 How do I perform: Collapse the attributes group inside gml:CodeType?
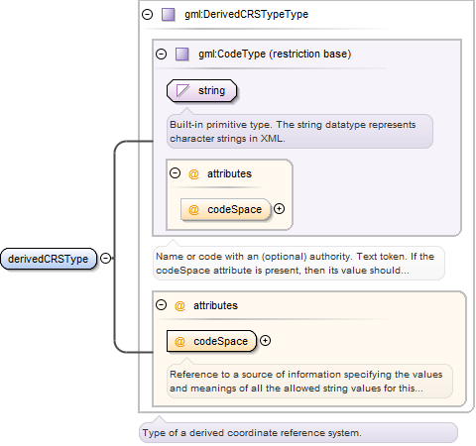point(175,173)
